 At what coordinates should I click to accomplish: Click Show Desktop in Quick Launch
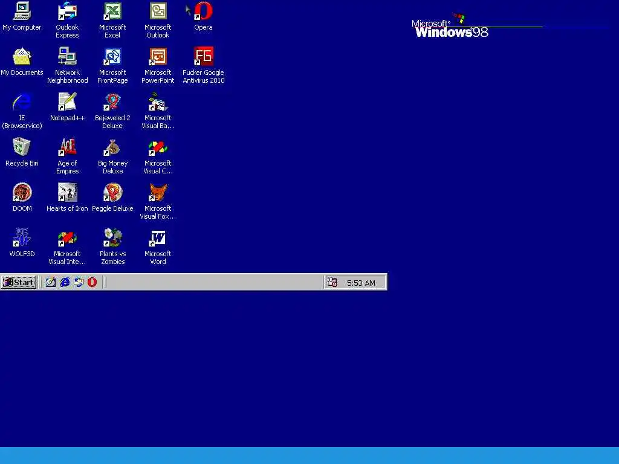point(51,282)
